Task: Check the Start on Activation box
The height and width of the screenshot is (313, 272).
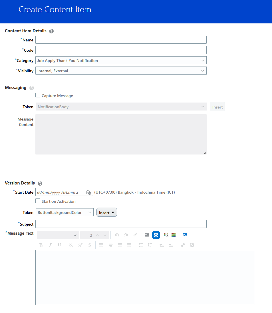Action: click(38, 201)
